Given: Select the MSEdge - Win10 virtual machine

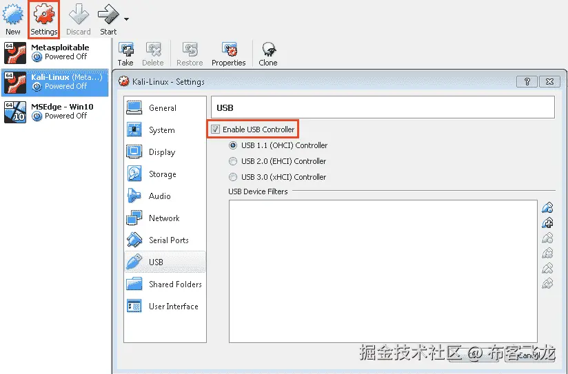Looking at the screenshot, I should click(x=55, y=112).
